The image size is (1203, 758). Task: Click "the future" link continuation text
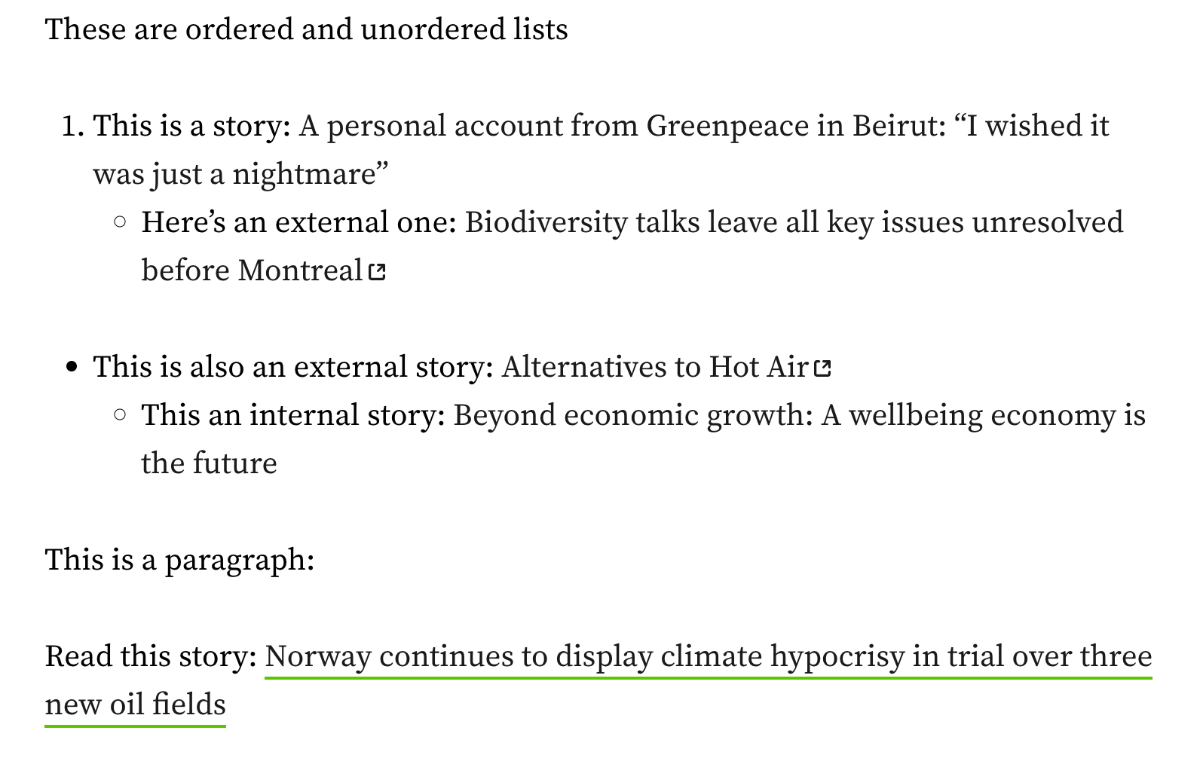[x=210, y=463]
